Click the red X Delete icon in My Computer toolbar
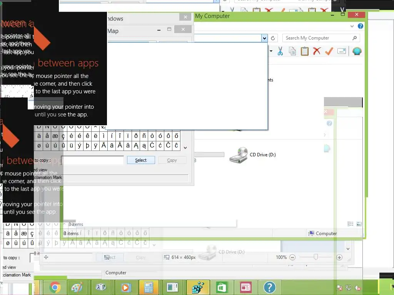Image resolution: width=394 pixels, height=295 pixels. click(x=317, y=51)
